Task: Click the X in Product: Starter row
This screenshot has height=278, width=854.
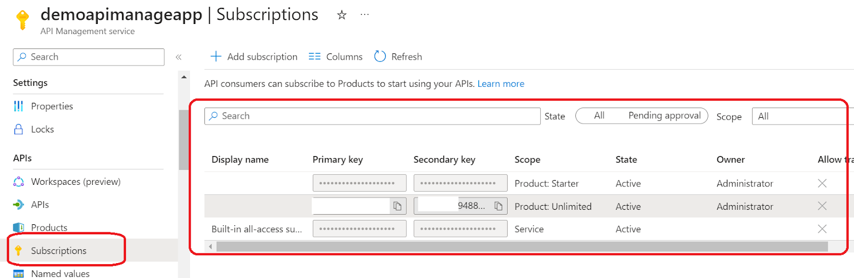Action: pyautogui.click(x=822, y=183)
